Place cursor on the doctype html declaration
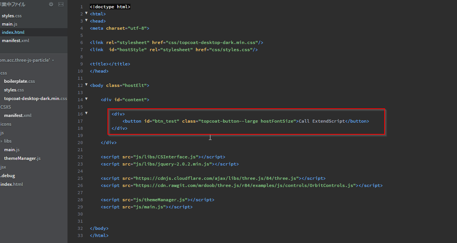Screen dimensions: 457x243 tap(110, 7)
